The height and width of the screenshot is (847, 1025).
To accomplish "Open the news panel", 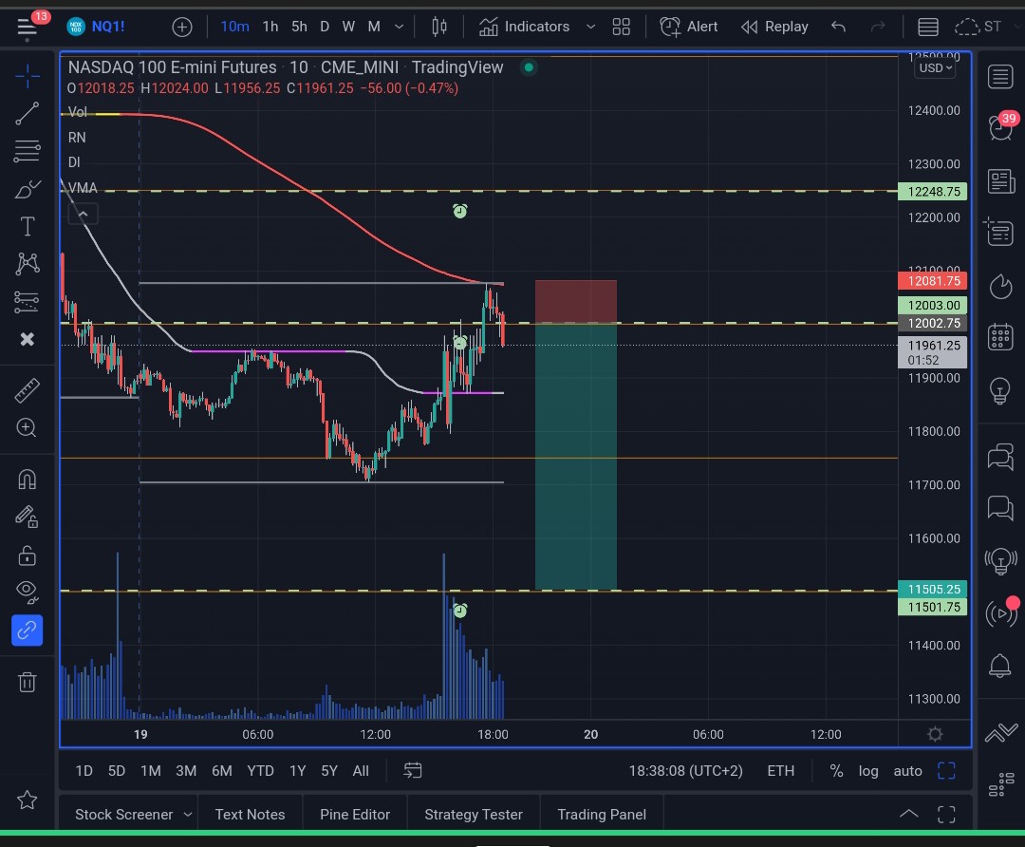I will click(x=1000, y=181).
